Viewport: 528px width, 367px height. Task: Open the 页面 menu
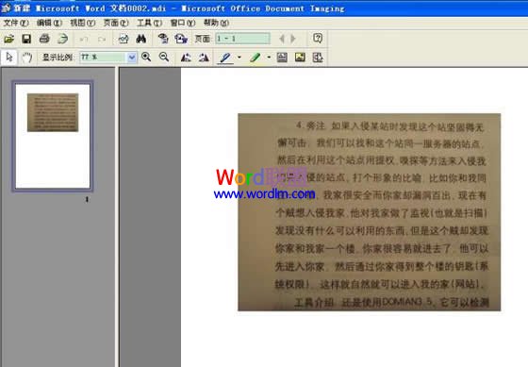pos(116,23)
